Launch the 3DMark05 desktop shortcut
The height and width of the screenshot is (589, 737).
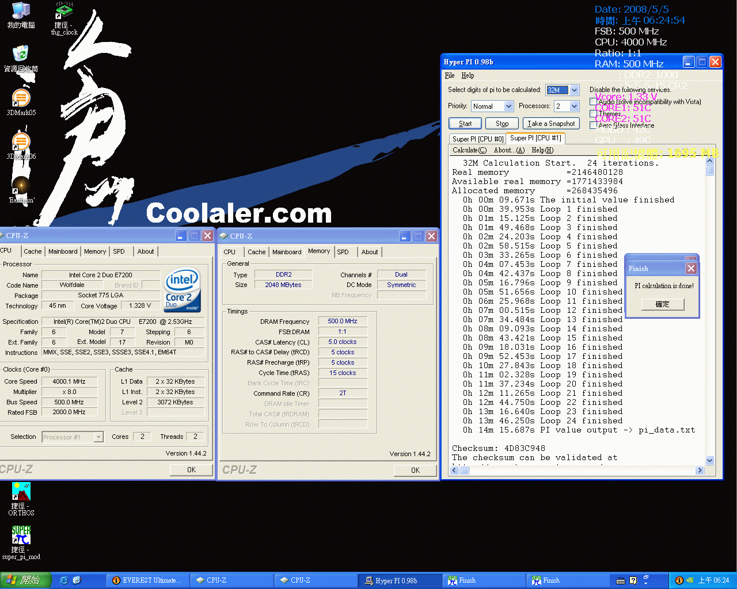point(21,103)
